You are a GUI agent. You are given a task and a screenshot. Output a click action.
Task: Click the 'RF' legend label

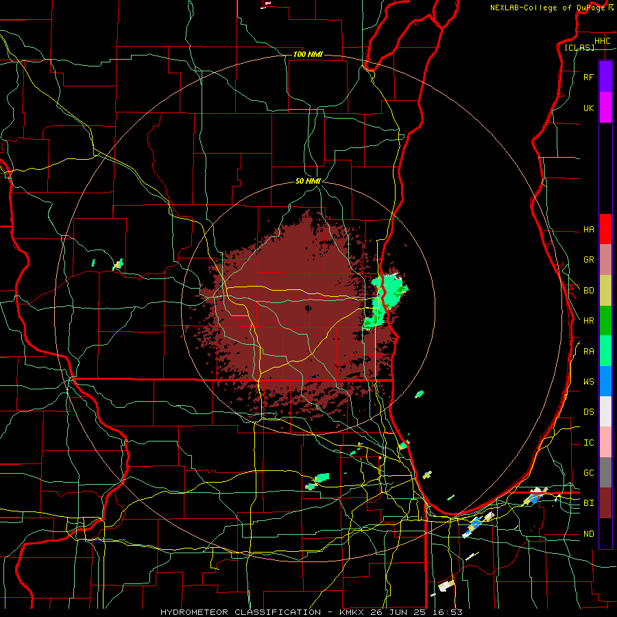coord(588,77)
